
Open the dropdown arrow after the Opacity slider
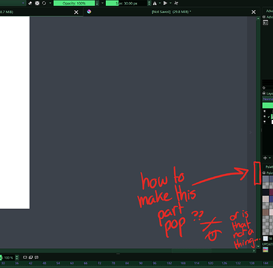click(x=102, y=3)
